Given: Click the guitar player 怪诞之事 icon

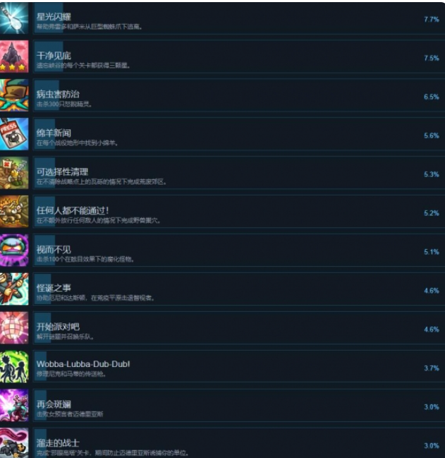Looking at the screenshot, I should click(x=14, y=289).
